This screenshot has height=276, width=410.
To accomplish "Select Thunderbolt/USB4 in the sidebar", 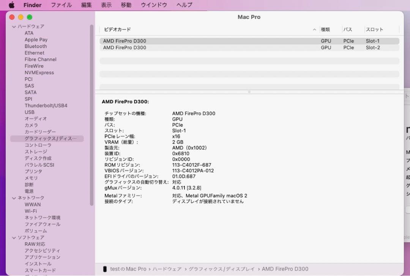I will point(46,105).
